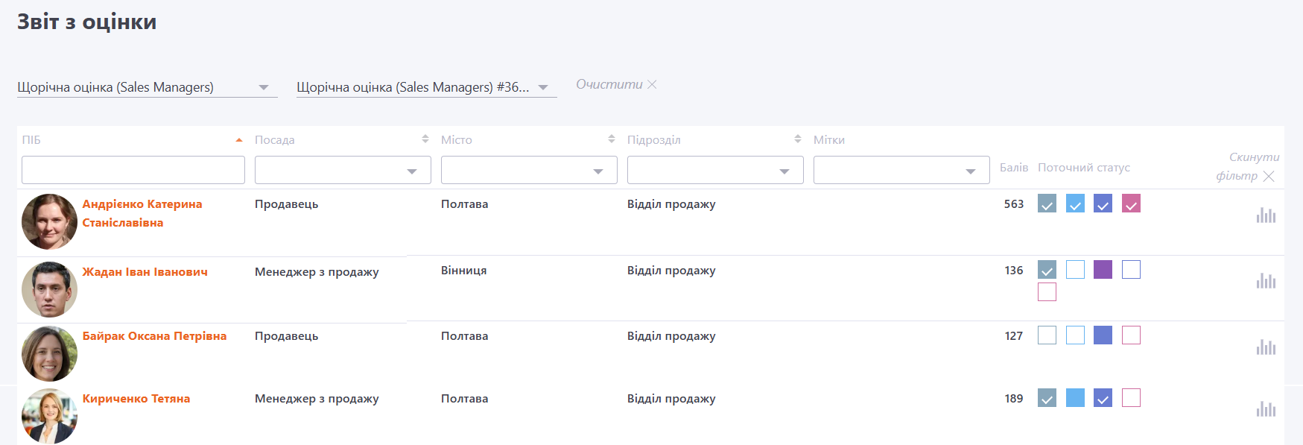This screenshot has height=445, width=1303.
Task: Sort table by Підрозділ column header
Action: pyautogui.click(x=653, y=139)
